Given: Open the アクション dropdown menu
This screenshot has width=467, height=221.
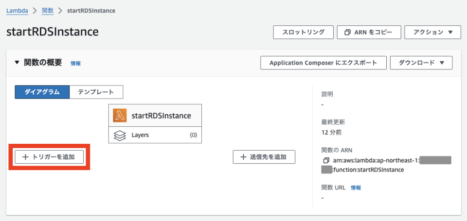Looking at the screenshot, I should pyautogui.click(x=432, y=32).
